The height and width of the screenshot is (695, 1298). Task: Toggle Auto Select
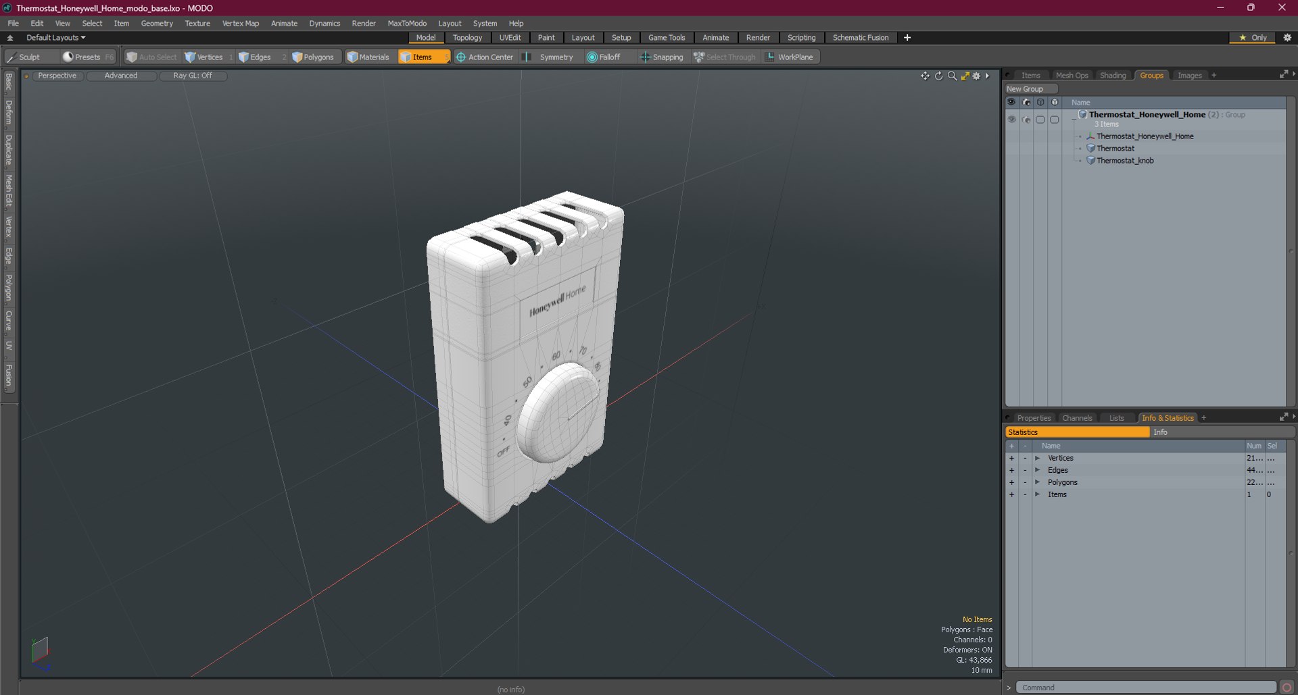click(x=151, y=57)
